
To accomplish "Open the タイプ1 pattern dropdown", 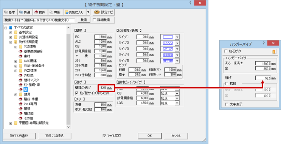I will (x=177, y=37).
